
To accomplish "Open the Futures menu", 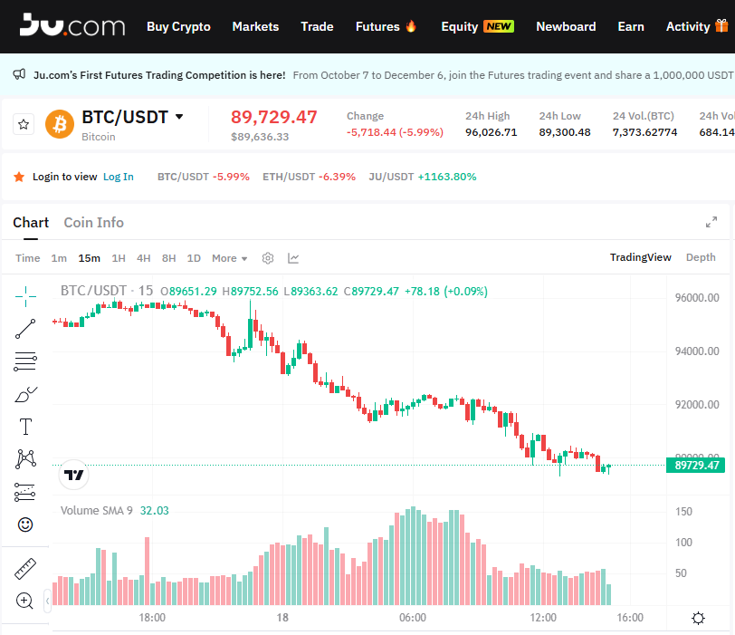I will (377, 27).
